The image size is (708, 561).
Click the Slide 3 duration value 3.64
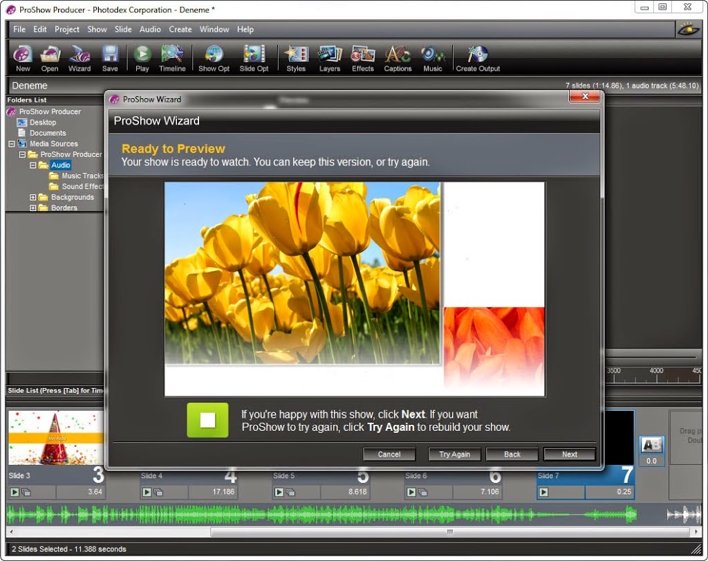point(95,492)
